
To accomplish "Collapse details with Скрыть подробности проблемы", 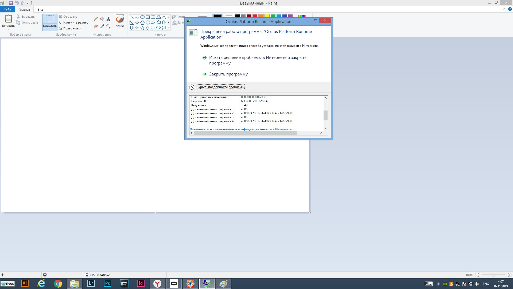I will coord(220,87).
